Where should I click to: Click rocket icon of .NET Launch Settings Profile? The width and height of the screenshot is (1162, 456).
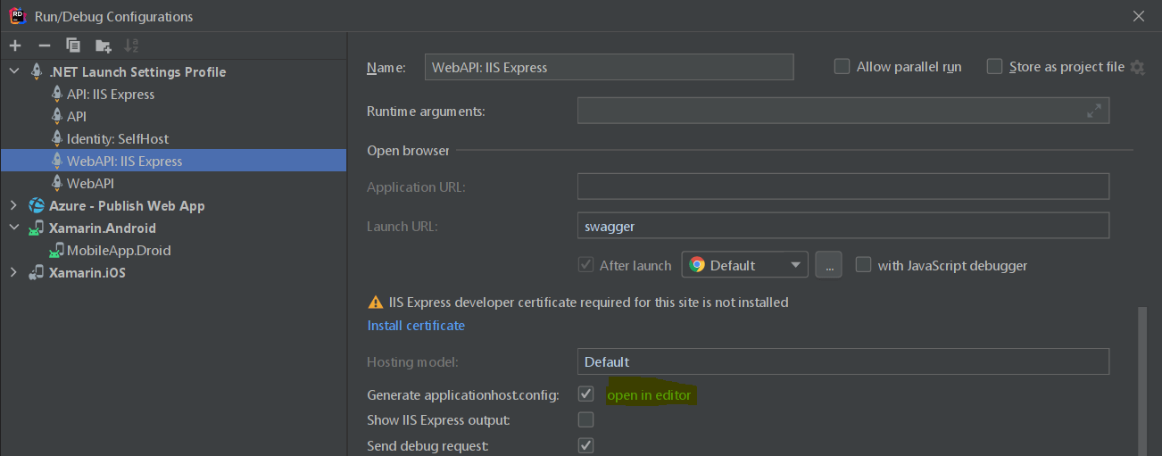point(37,71)
